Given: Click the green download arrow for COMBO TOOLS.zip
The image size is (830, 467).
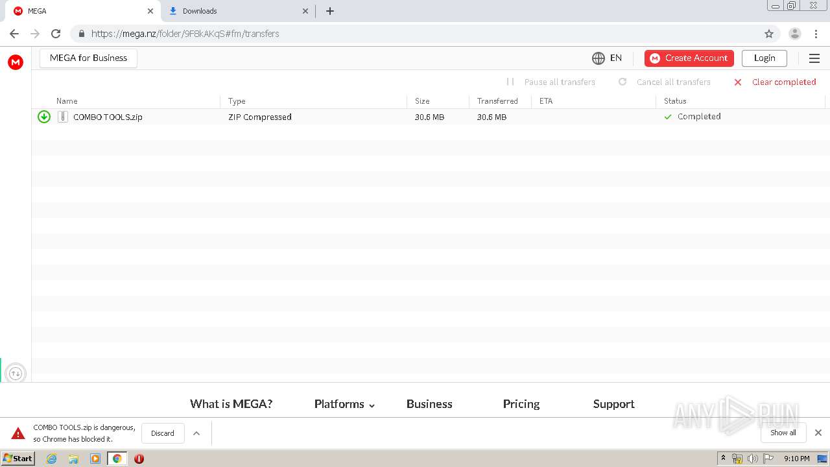Looking at the screenshot, I should pos(44,117).
